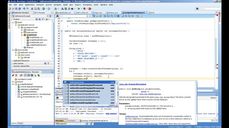Open the Refactor menu
Image resolution: width=229 pixels, height=128 pixels.
(x=40, y=5)
